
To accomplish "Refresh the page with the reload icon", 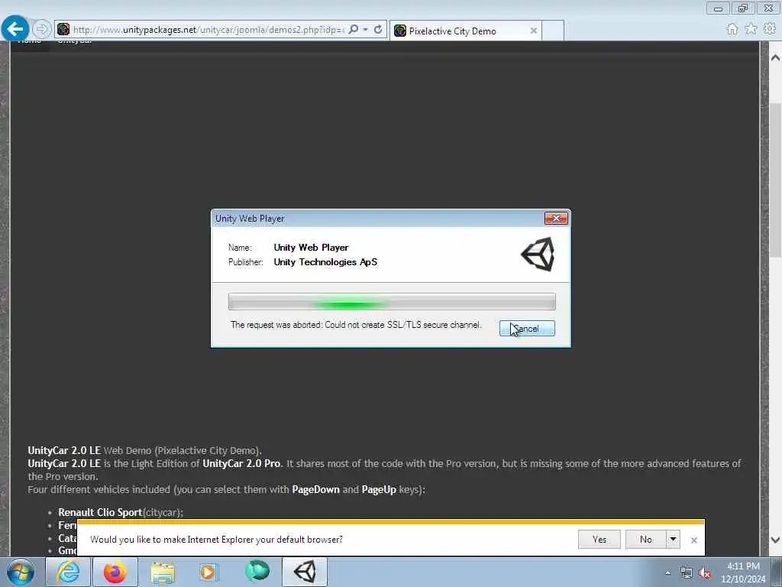I will 378,30.
